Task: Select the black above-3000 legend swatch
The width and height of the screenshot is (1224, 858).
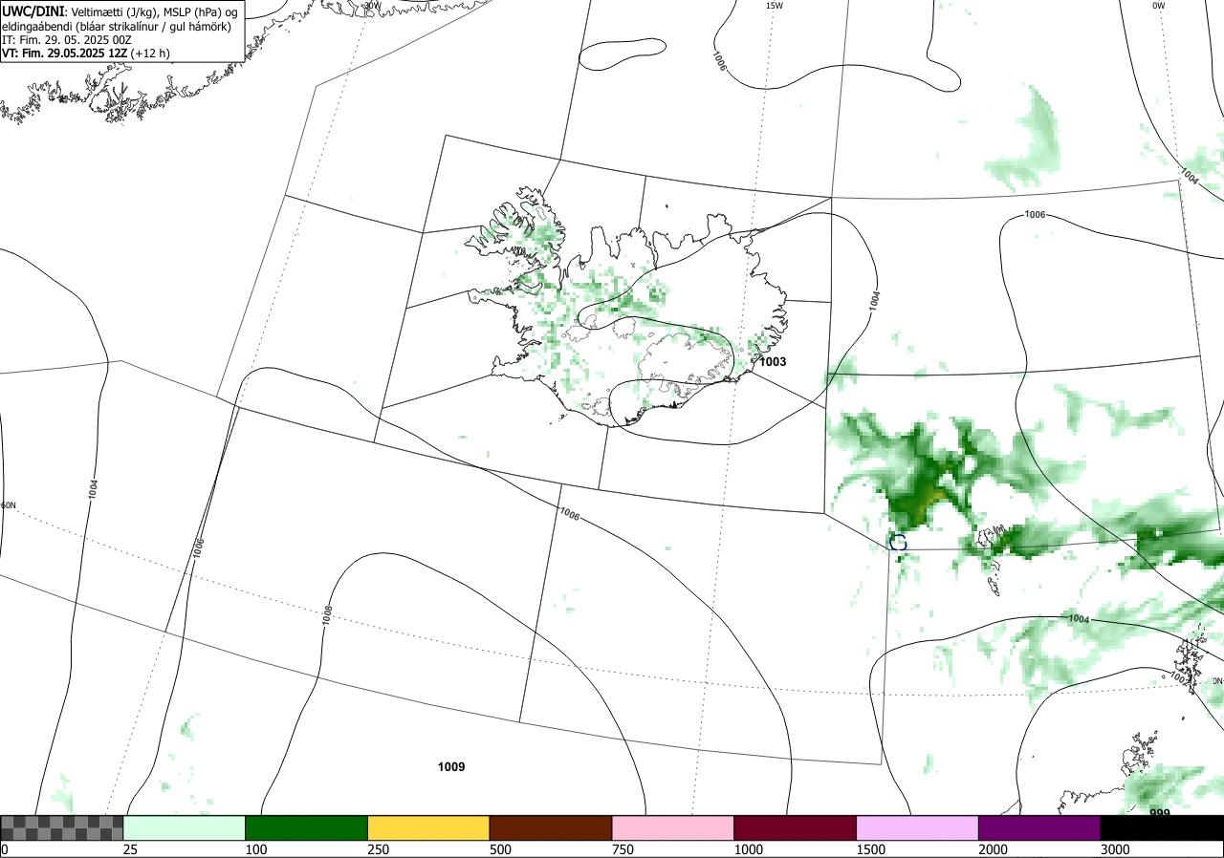Action: pos(1162,827)
